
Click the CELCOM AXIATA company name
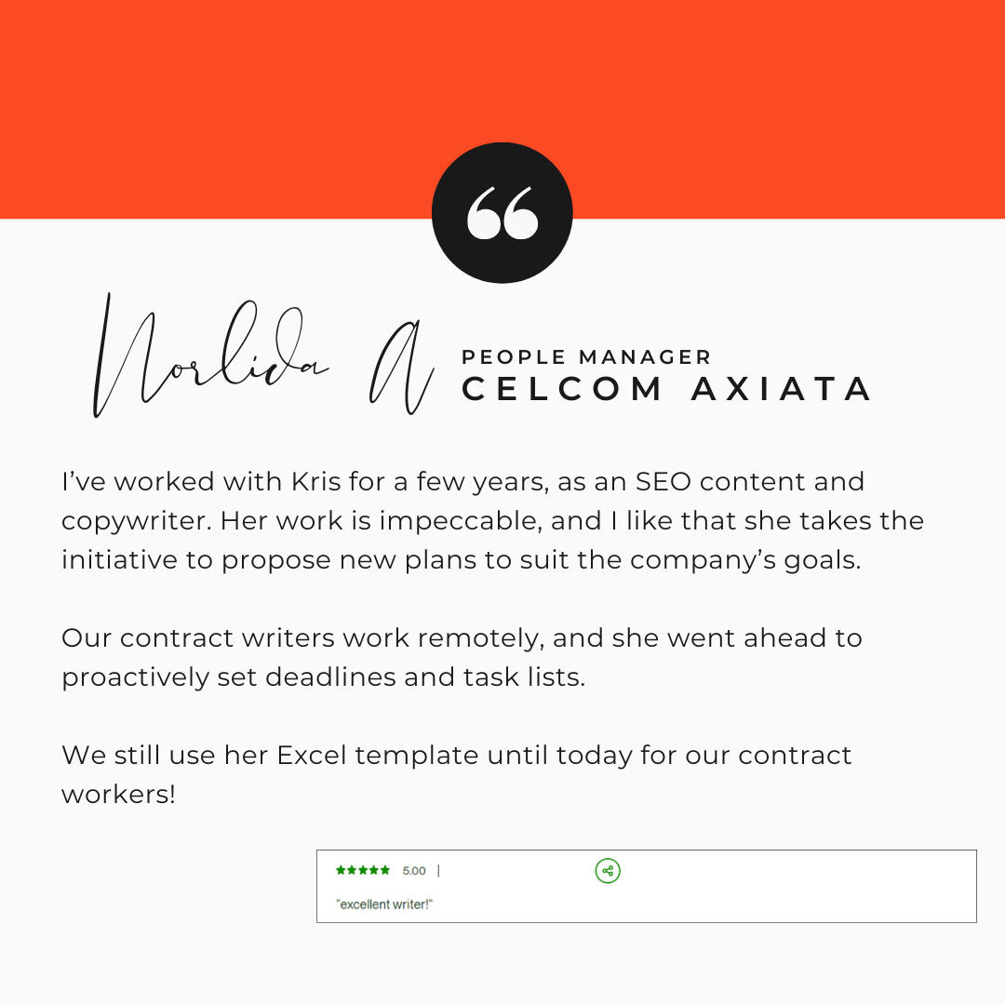pyautogui.click(x=666, y=389)
